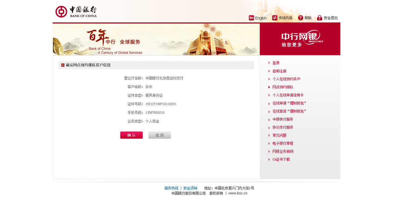Open the 传统风格 traditional style link
This screenshot has width=393, height=201.
click(286, 18)
